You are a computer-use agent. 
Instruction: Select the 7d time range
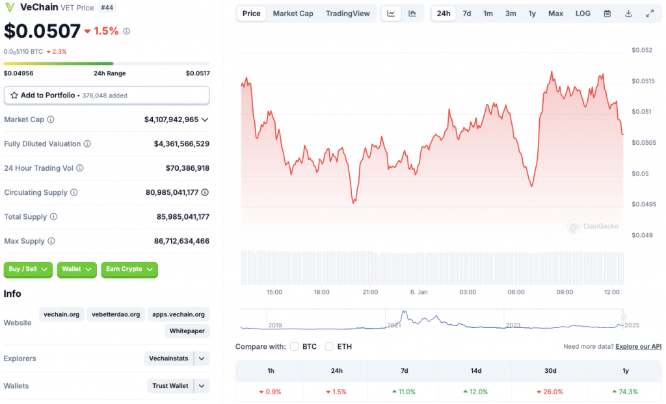click(467, 14)
